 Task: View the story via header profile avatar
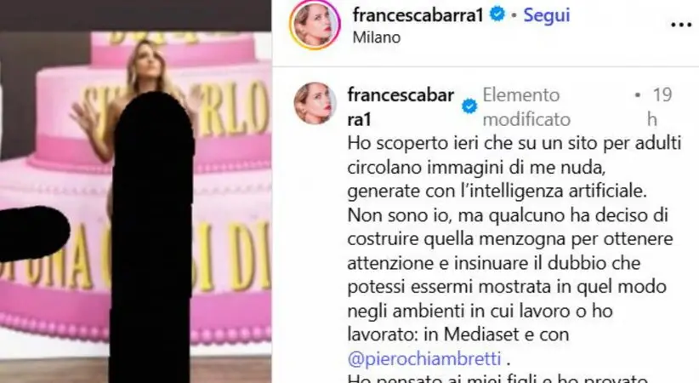315,24
